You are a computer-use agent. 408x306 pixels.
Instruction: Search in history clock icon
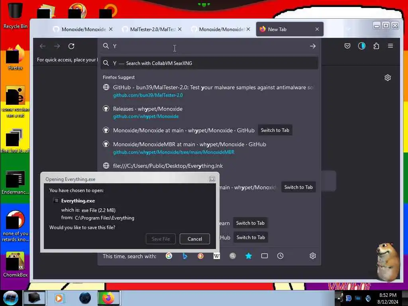click(x=280, y=256)
